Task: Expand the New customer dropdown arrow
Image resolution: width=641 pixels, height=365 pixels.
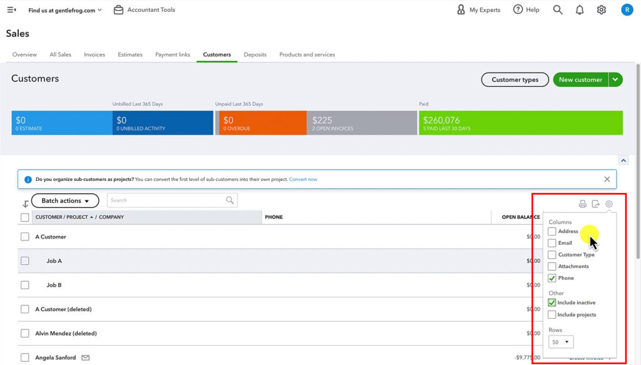Action: point(615,80)
